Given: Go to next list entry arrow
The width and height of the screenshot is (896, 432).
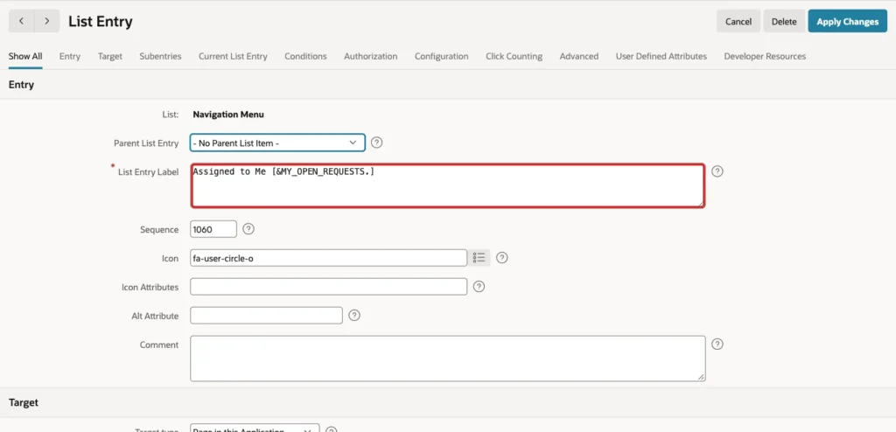Looking at the screenshot, I should 47,21.
